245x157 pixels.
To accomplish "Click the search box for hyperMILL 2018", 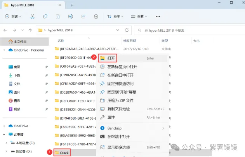I will click(x=188, y=30).
